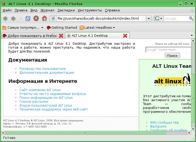
Task: Open the Правка menu
Action: pyautogui.click(x=21, y=10)
